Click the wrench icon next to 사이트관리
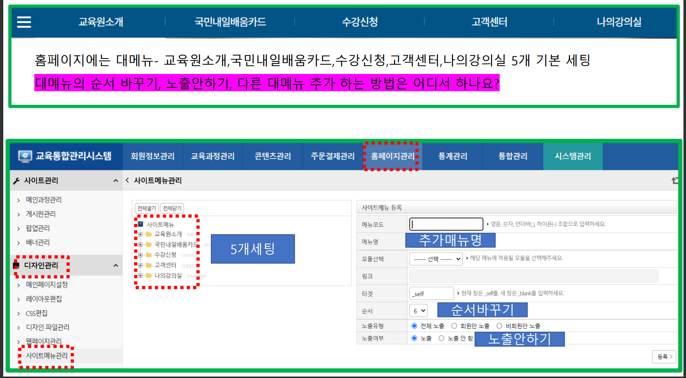 [x=16, y=181]
